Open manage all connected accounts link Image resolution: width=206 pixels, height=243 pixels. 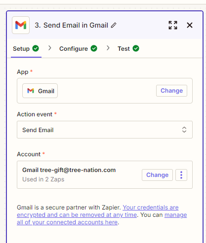(x=102, y=218)
